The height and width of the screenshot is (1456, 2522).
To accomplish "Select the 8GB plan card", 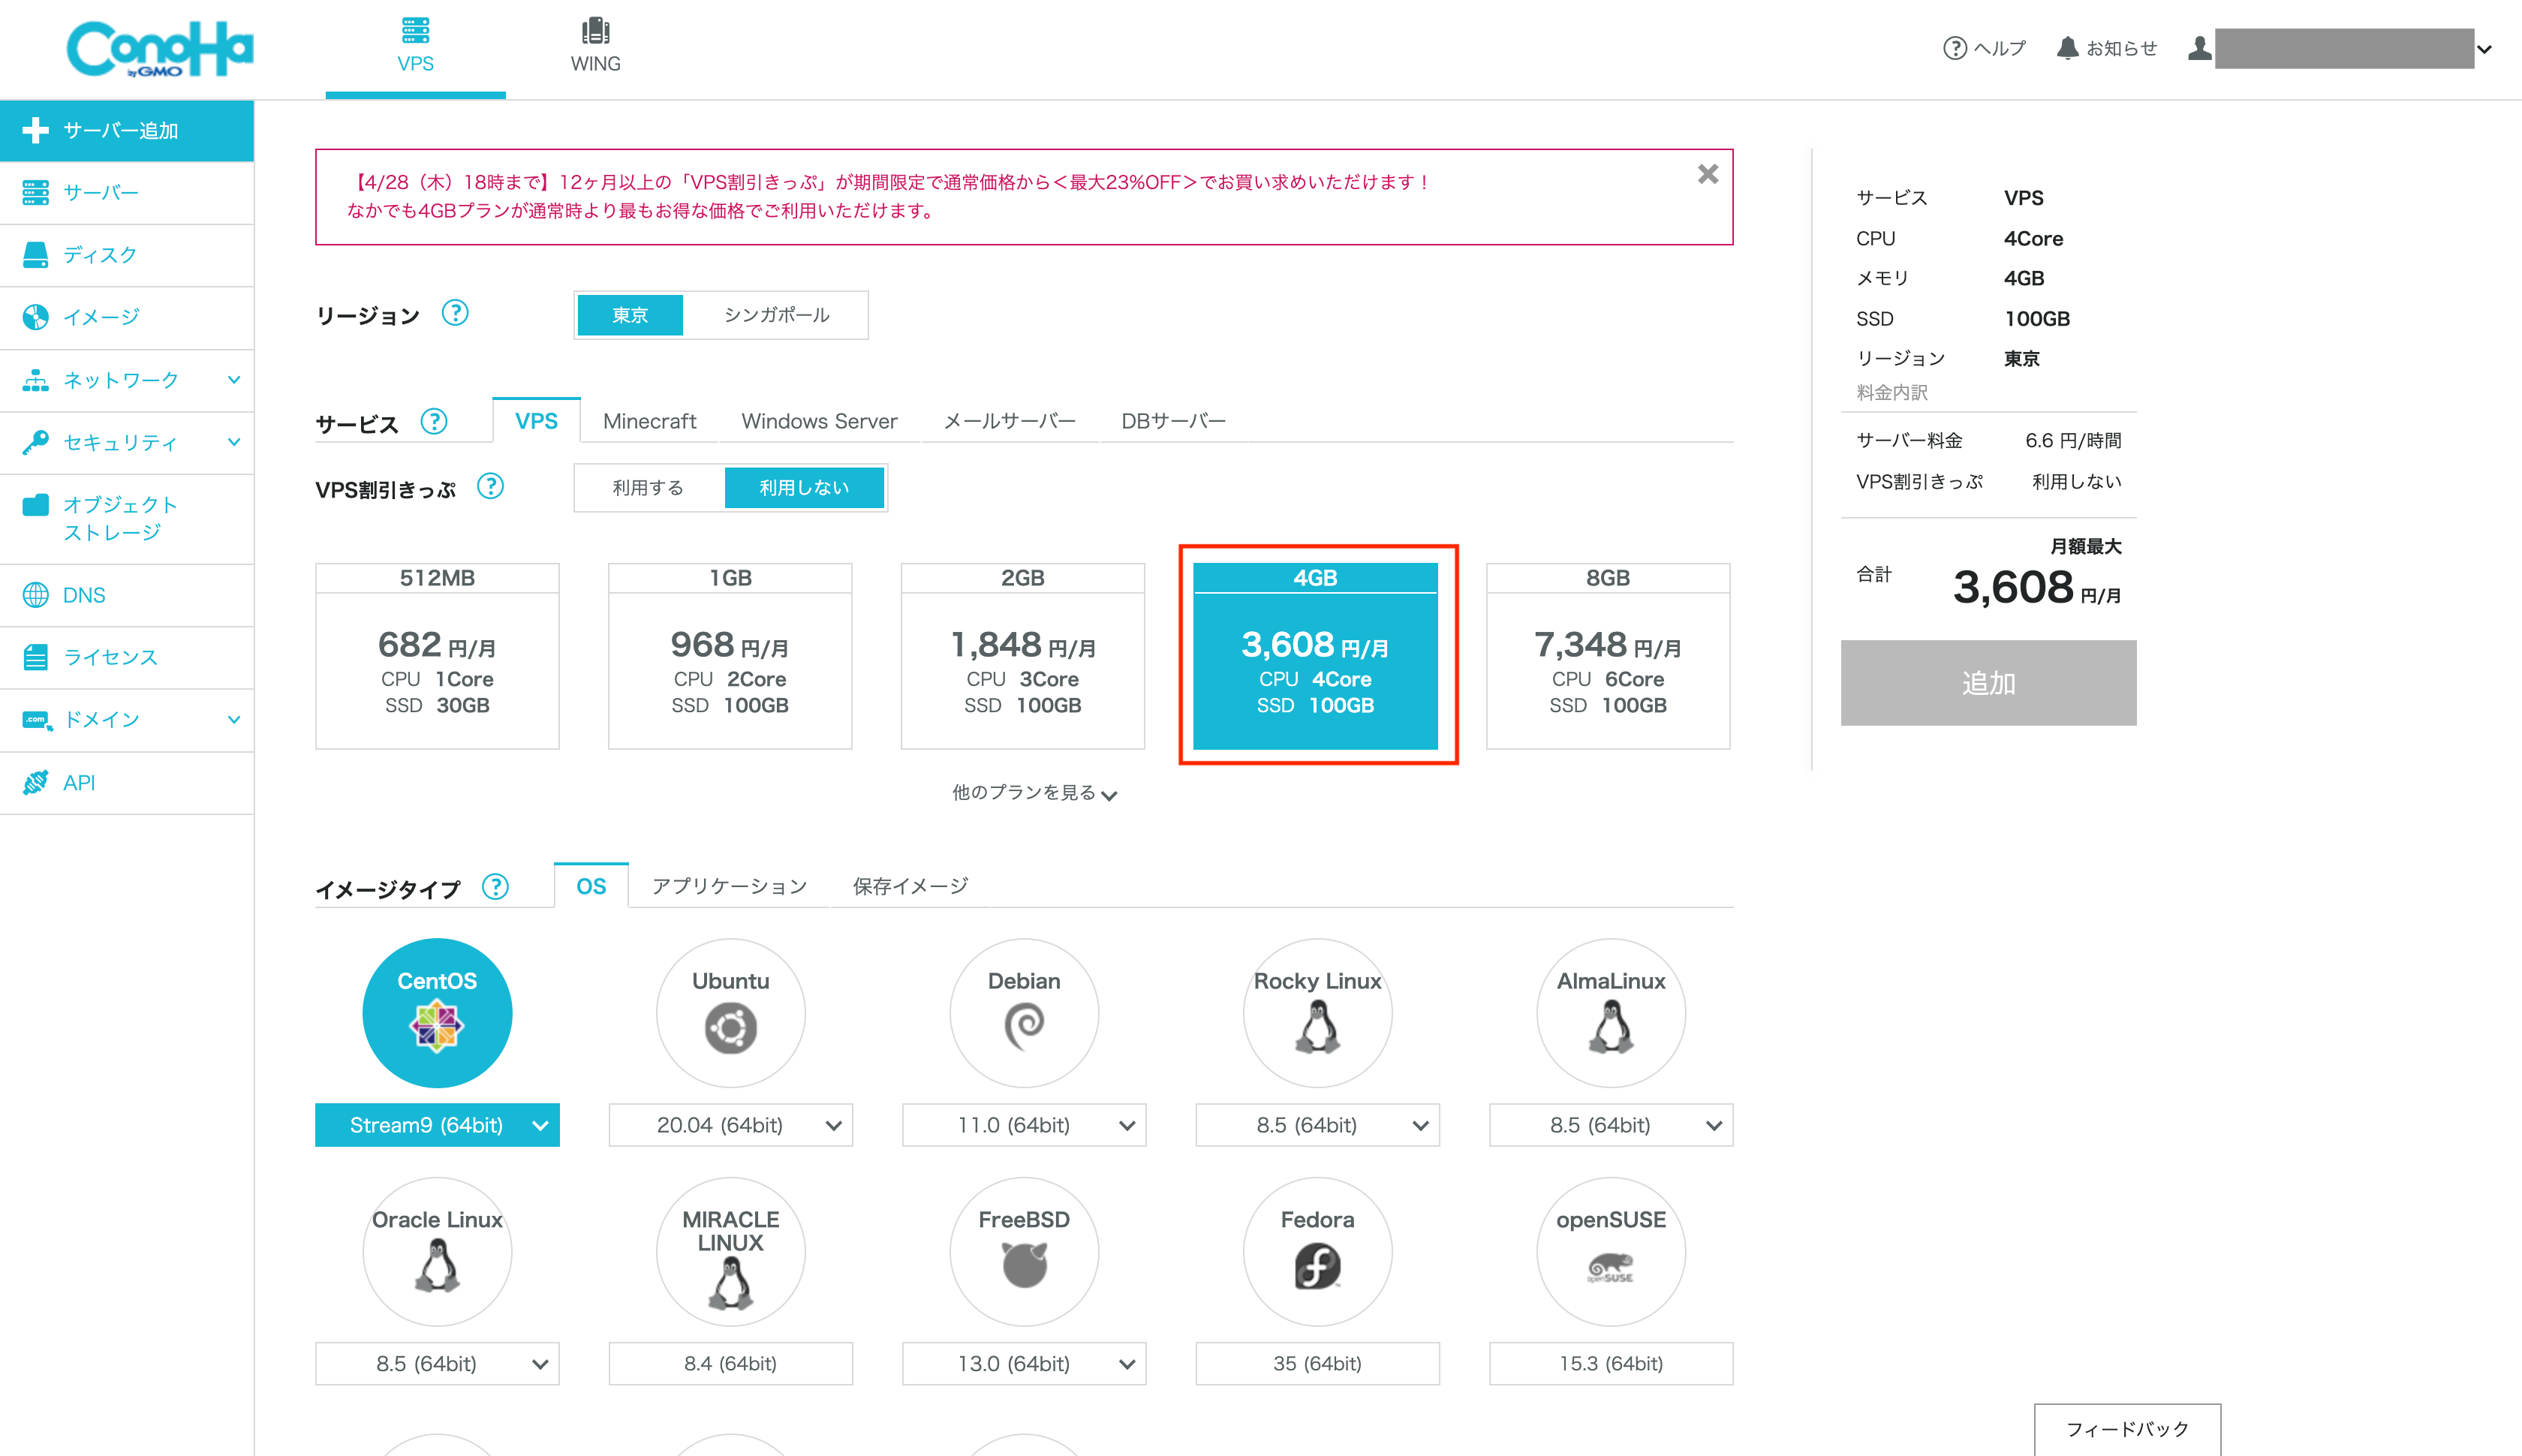I will pos(1608,656).
